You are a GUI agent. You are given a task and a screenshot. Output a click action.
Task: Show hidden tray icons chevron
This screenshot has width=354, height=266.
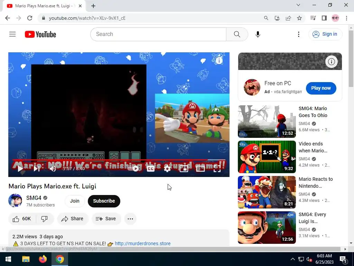pos(292,259)
